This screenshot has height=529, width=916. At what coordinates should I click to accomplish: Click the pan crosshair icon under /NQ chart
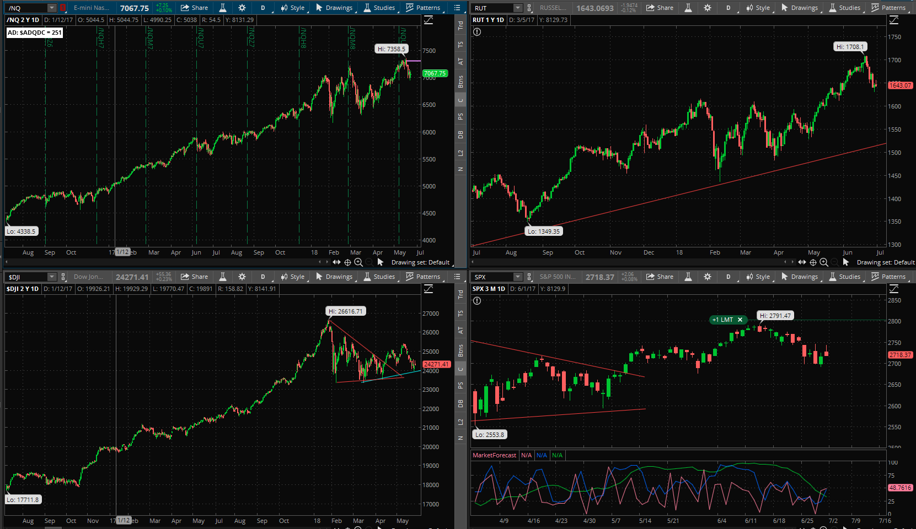click(347, 262)
